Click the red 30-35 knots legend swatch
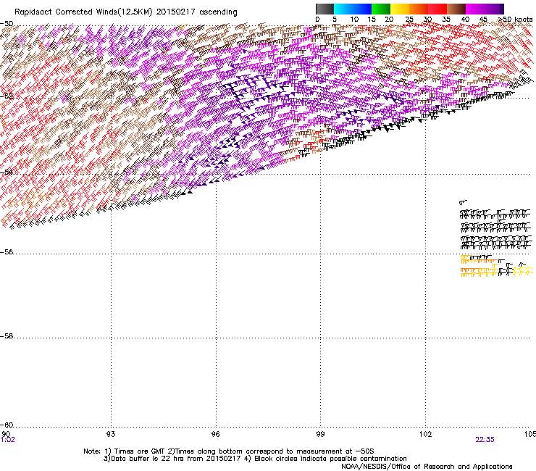The height and width of the screenshot is (471, 536). coord(437,9)
